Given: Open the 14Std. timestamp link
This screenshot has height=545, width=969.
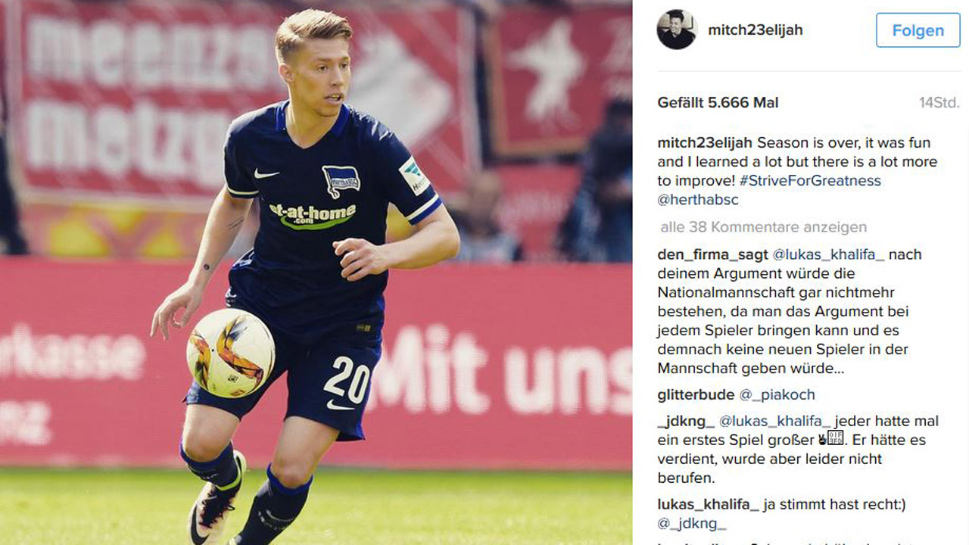Looking at the screenshot, I should 939,103.
